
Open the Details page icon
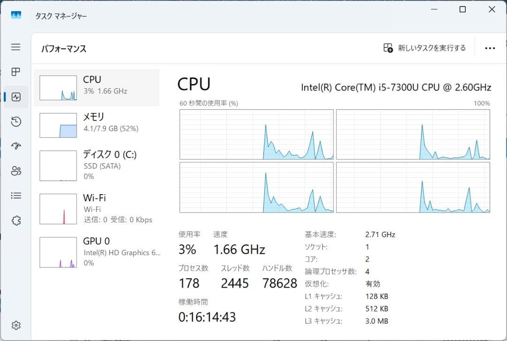[15, 196]
